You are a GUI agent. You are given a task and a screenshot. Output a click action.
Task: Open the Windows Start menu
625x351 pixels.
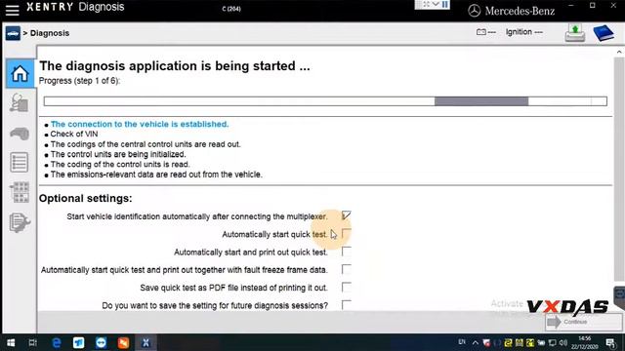[11, 342]
